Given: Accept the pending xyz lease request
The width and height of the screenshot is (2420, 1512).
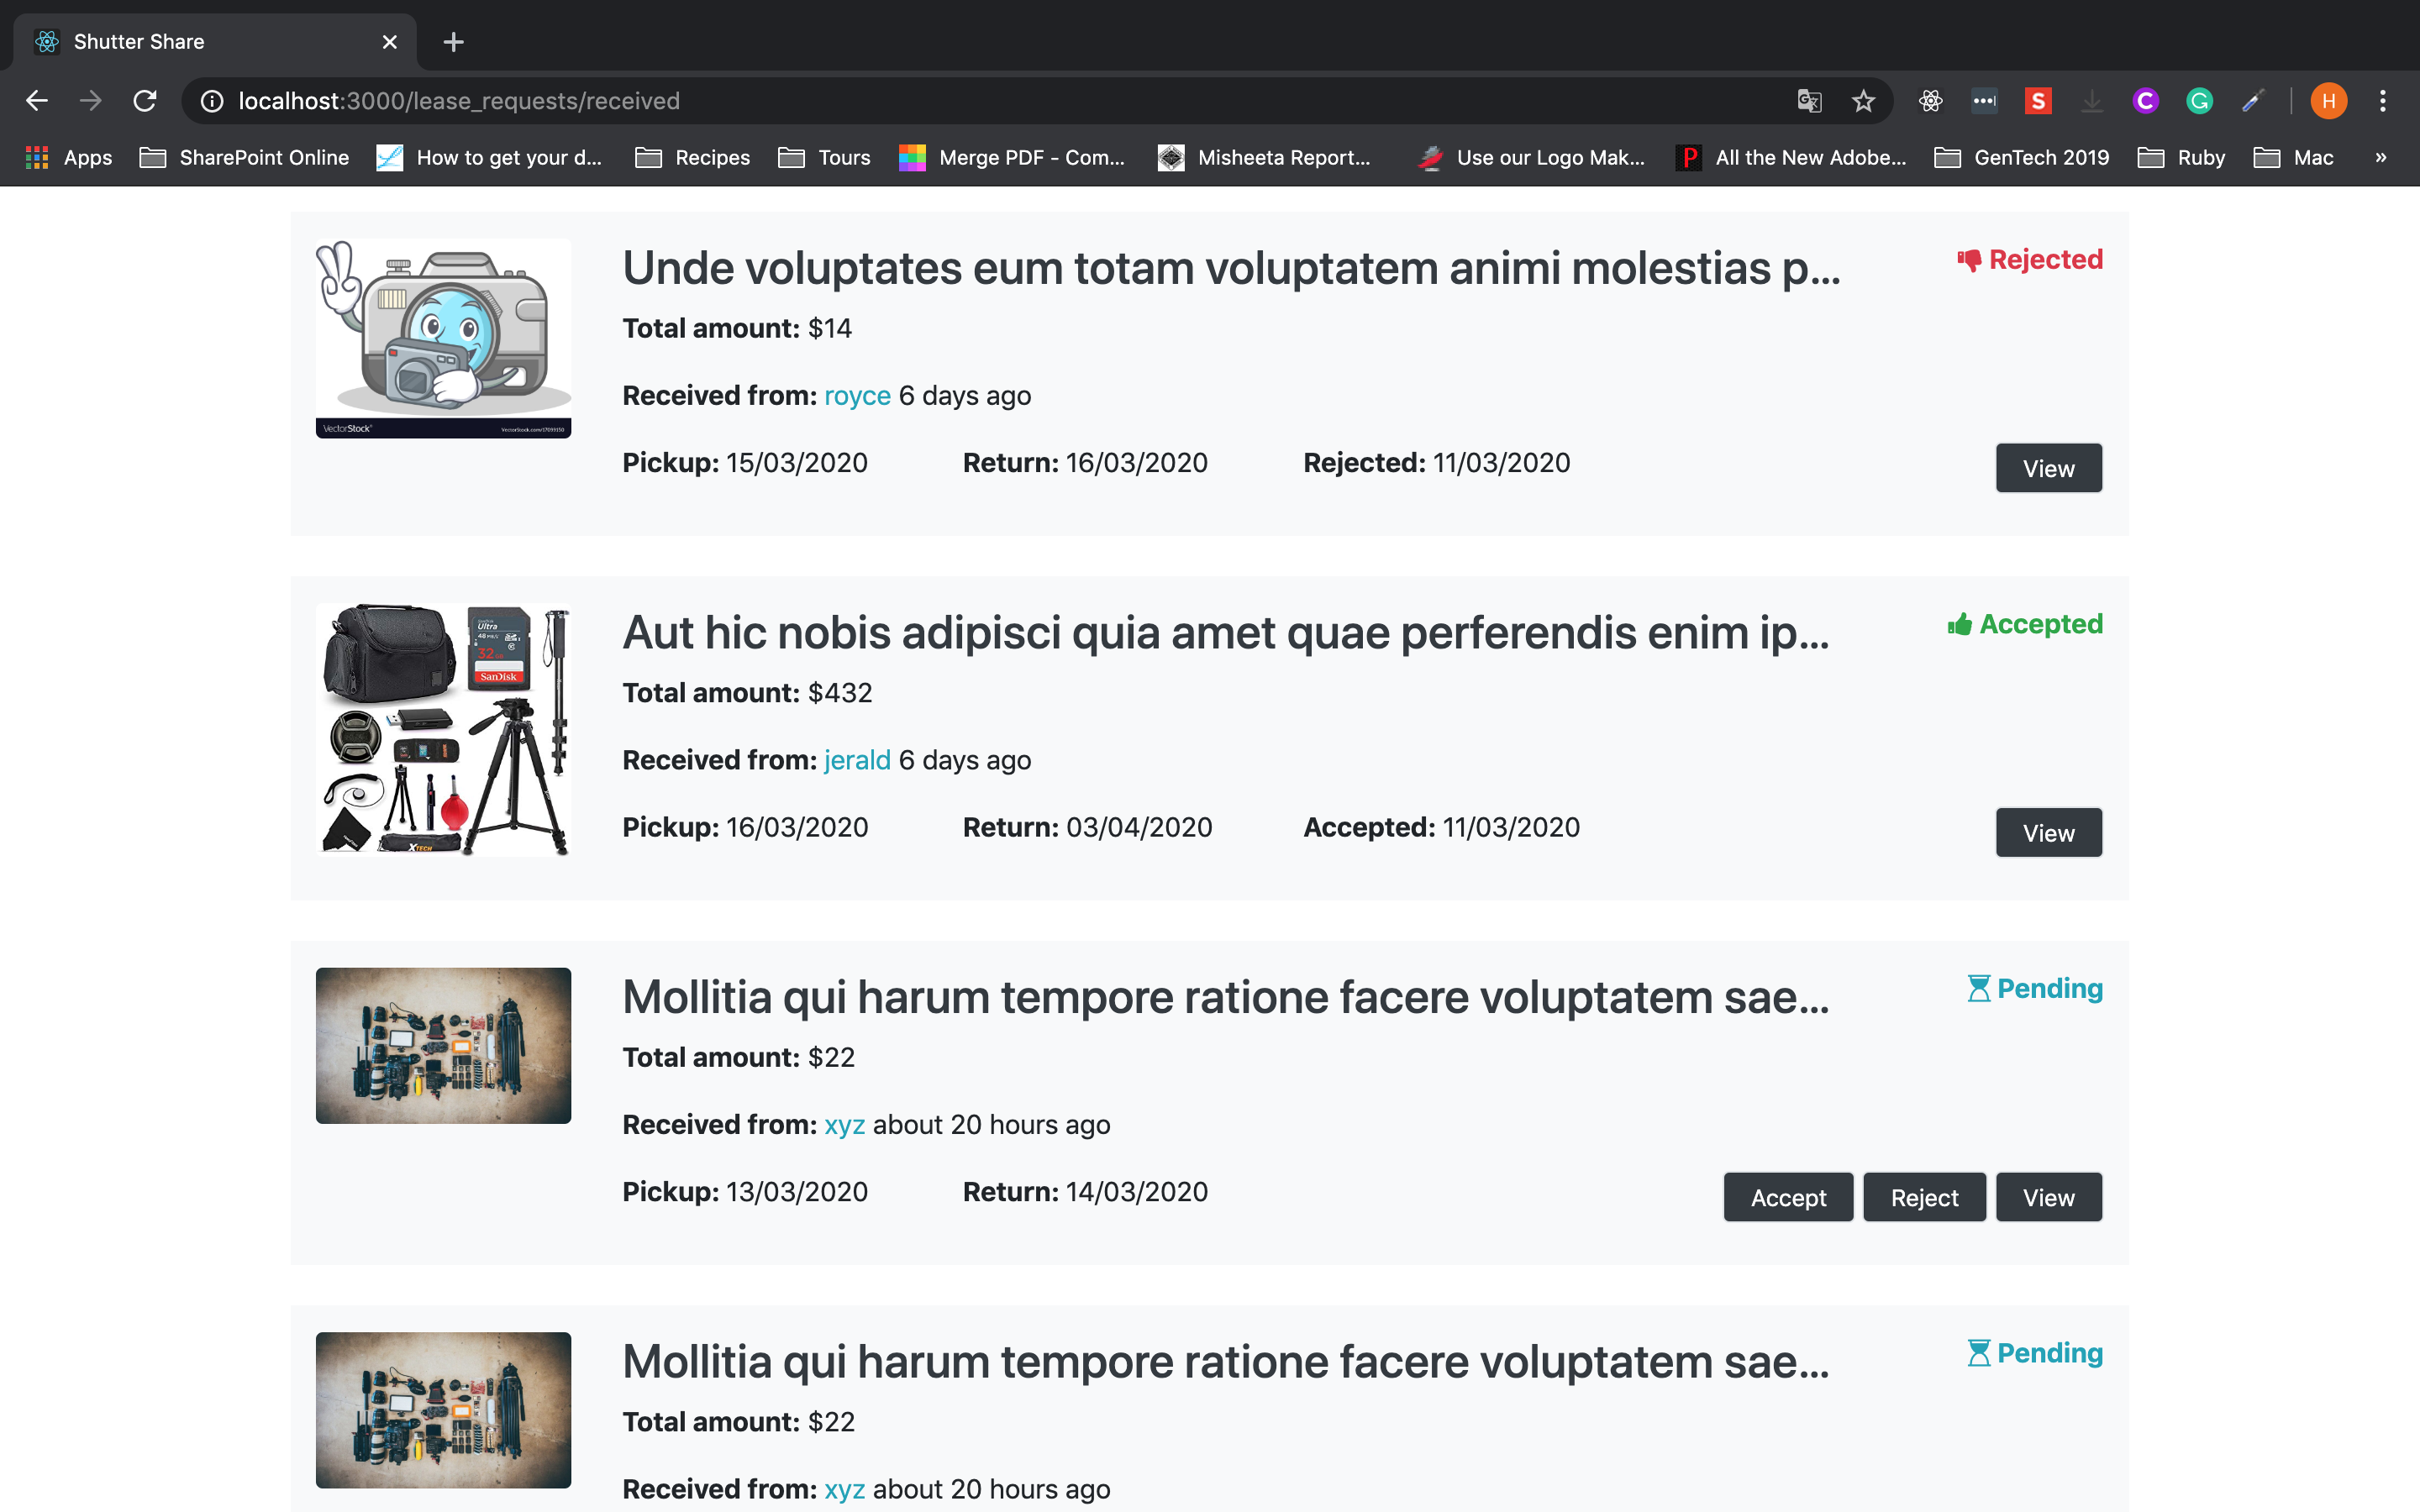Looking at the screenshot, I should pos(1787,1197).
